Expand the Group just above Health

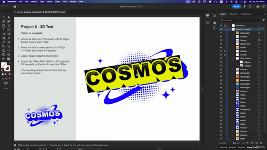click(233, 135)
